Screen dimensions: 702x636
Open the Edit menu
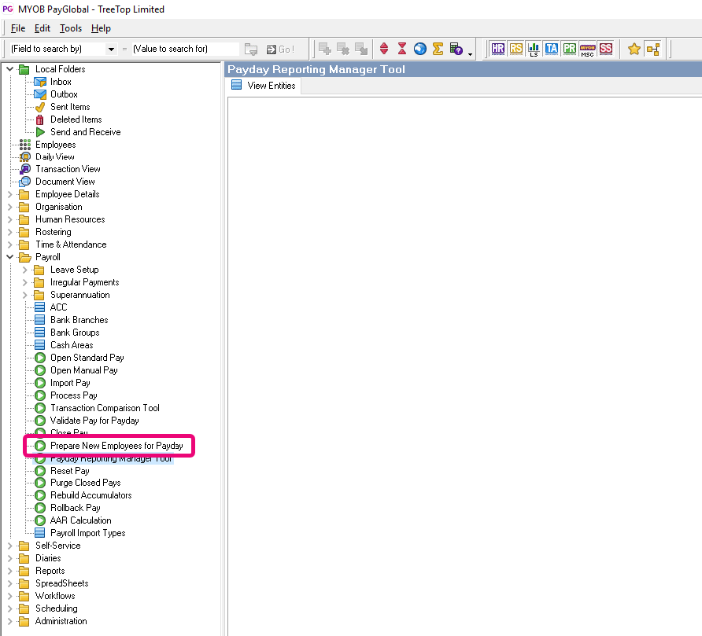[x=42, y=28]
